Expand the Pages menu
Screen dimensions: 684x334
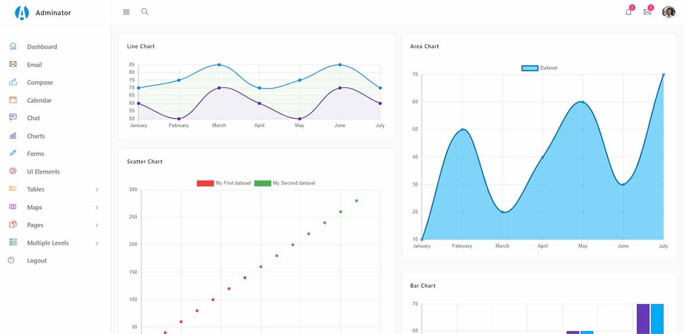34,225
